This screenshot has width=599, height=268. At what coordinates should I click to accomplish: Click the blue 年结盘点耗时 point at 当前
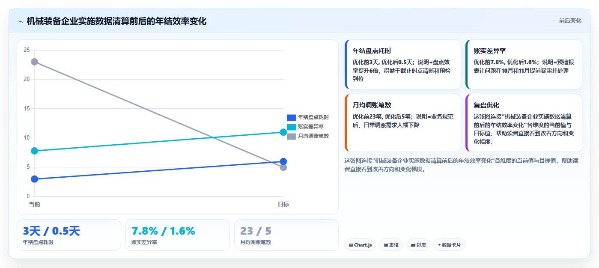pyautogui.click(x=34, y=179)
